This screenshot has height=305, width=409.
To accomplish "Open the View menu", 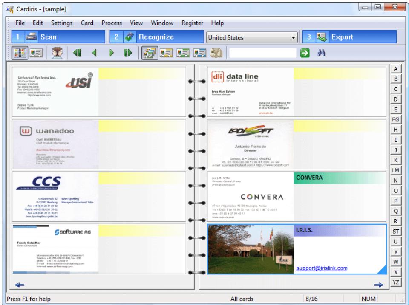I will 136,23.
